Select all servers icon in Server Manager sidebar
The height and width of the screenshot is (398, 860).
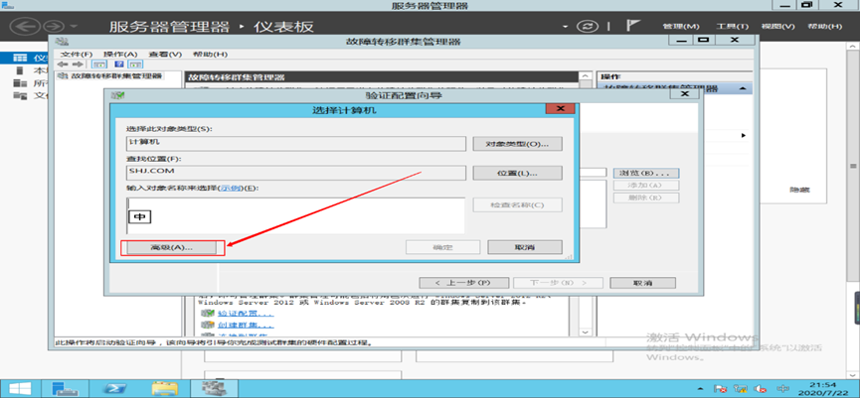pyautogui.click(x=20, y=83)
